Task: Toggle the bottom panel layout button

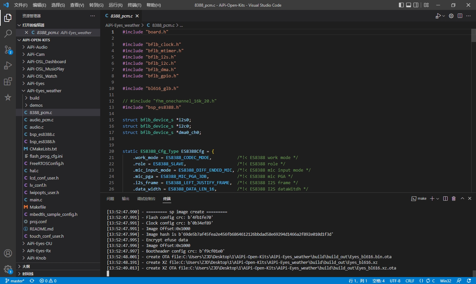Action: pyautogui.click(x=409, y=5)
